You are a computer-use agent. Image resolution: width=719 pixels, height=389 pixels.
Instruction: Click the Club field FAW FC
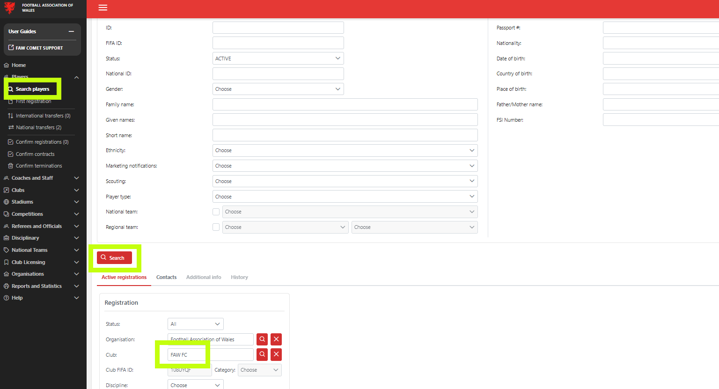(x=211, y=355)
